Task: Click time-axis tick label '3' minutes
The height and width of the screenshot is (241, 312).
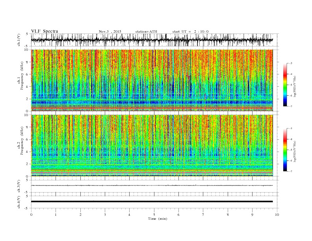Action: coord(105,215)
